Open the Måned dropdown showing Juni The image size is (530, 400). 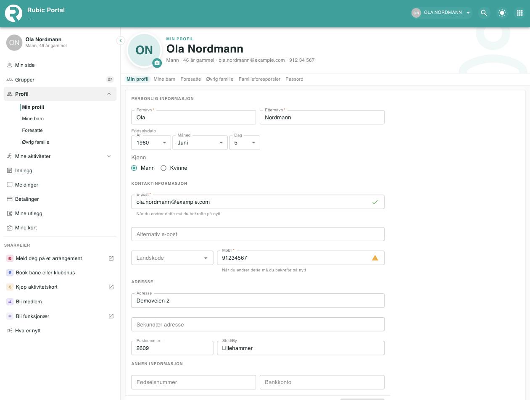[x=200, y=143]
